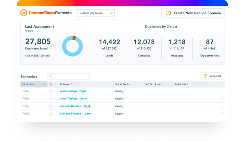Click the 12,078 Contacts duplicates figure

144,42
